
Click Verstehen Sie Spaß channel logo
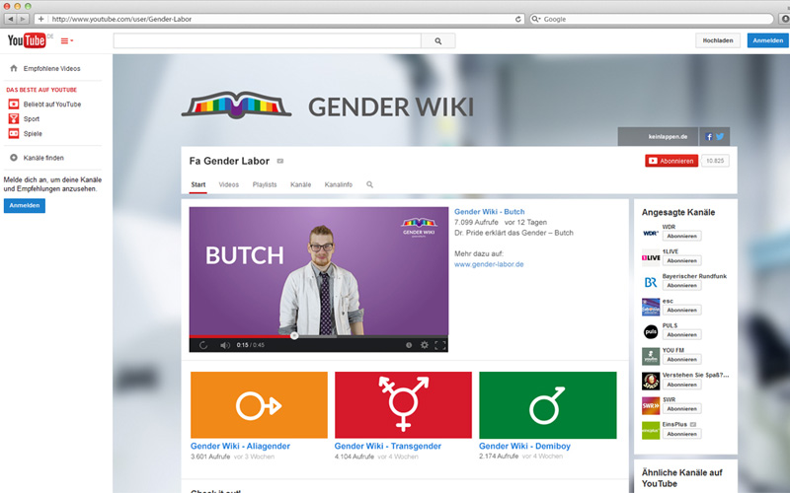651,381
